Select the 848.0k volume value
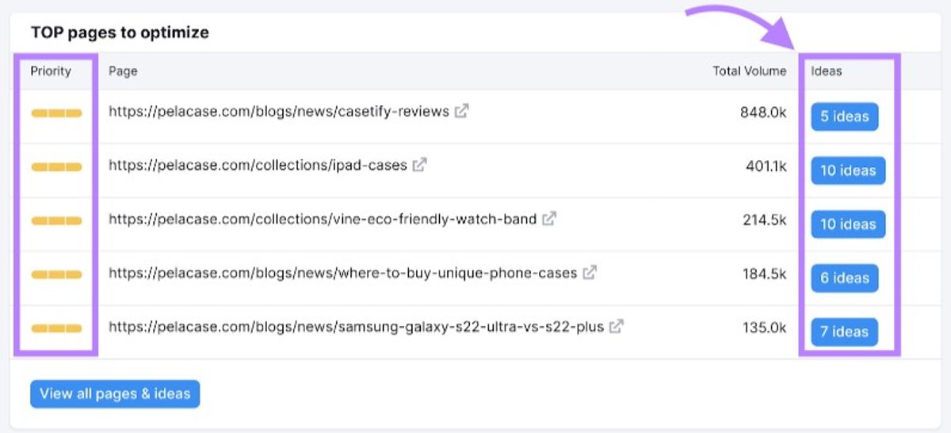The width and height of the screenshot is (951, 433). [x=763, y=112]
